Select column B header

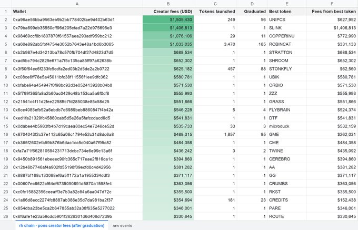tap(168, 4)
